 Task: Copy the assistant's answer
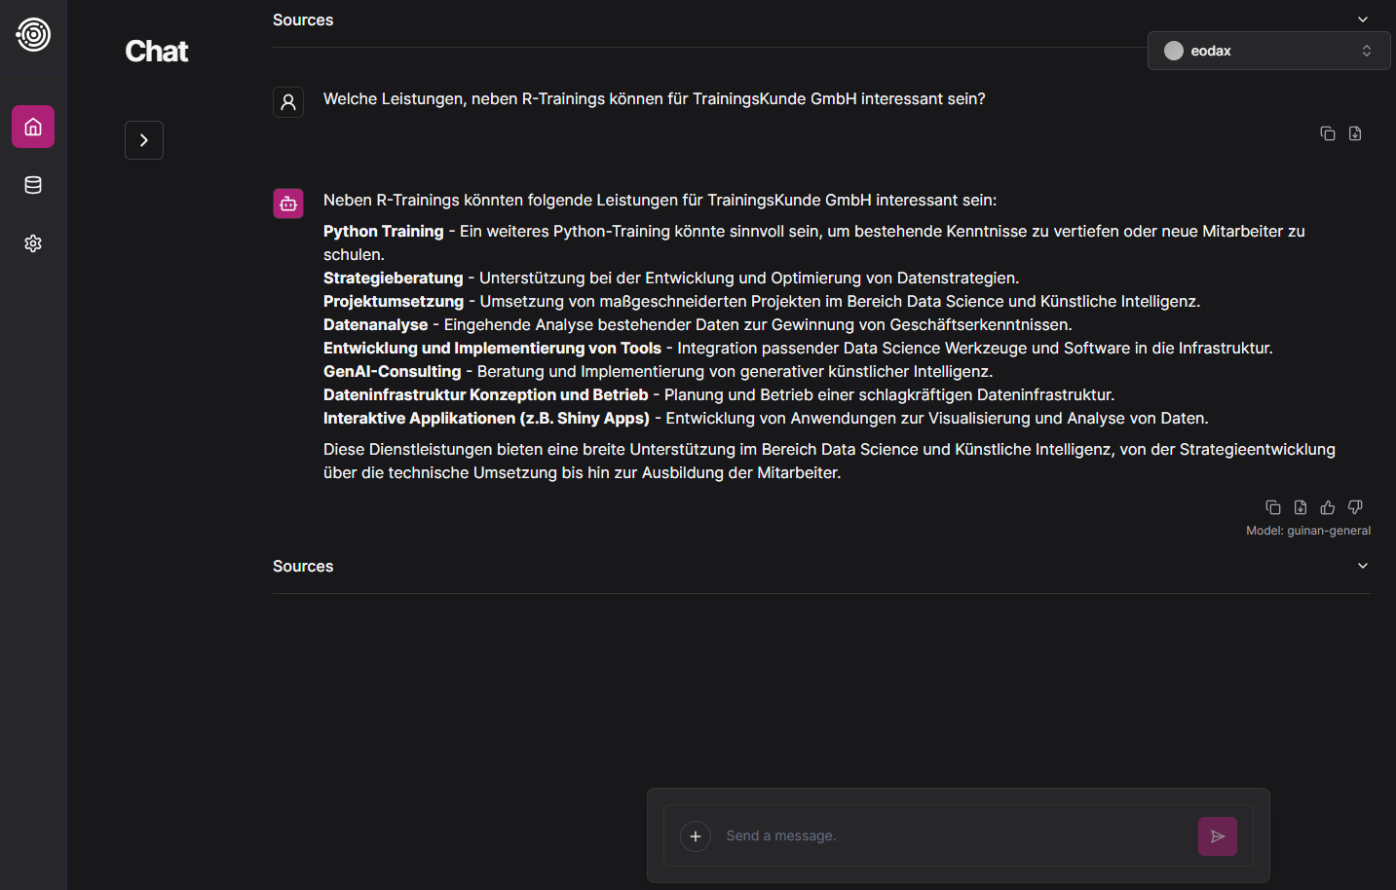click(x=1273, y=507)
